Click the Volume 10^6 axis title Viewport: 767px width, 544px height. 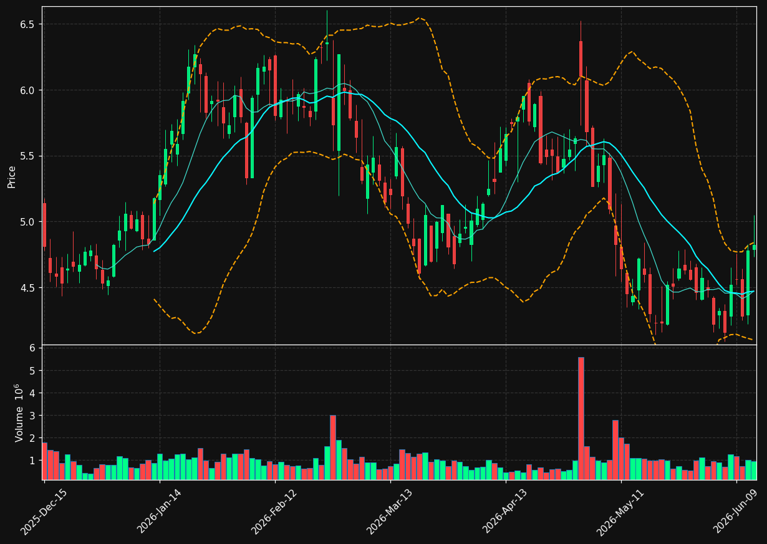(x=19, y=413)
